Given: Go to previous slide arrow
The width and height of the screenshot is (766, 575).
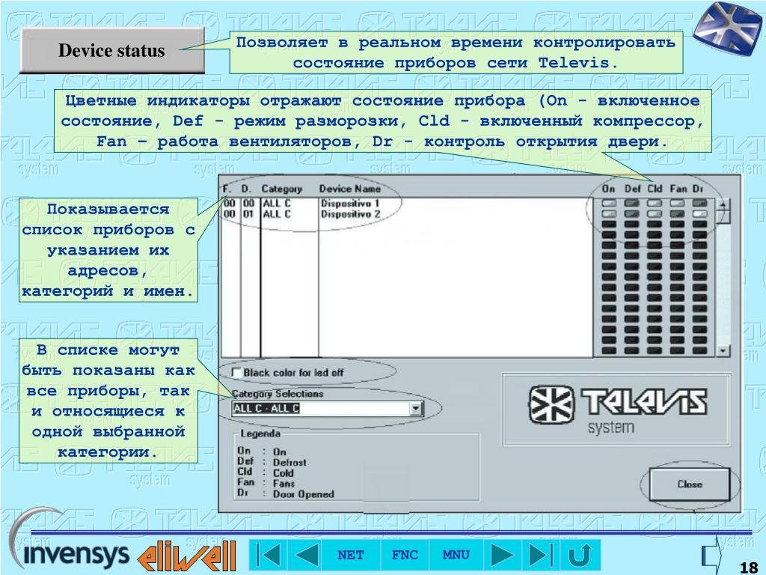Looking at the screenshot, I should pos(306,555).
